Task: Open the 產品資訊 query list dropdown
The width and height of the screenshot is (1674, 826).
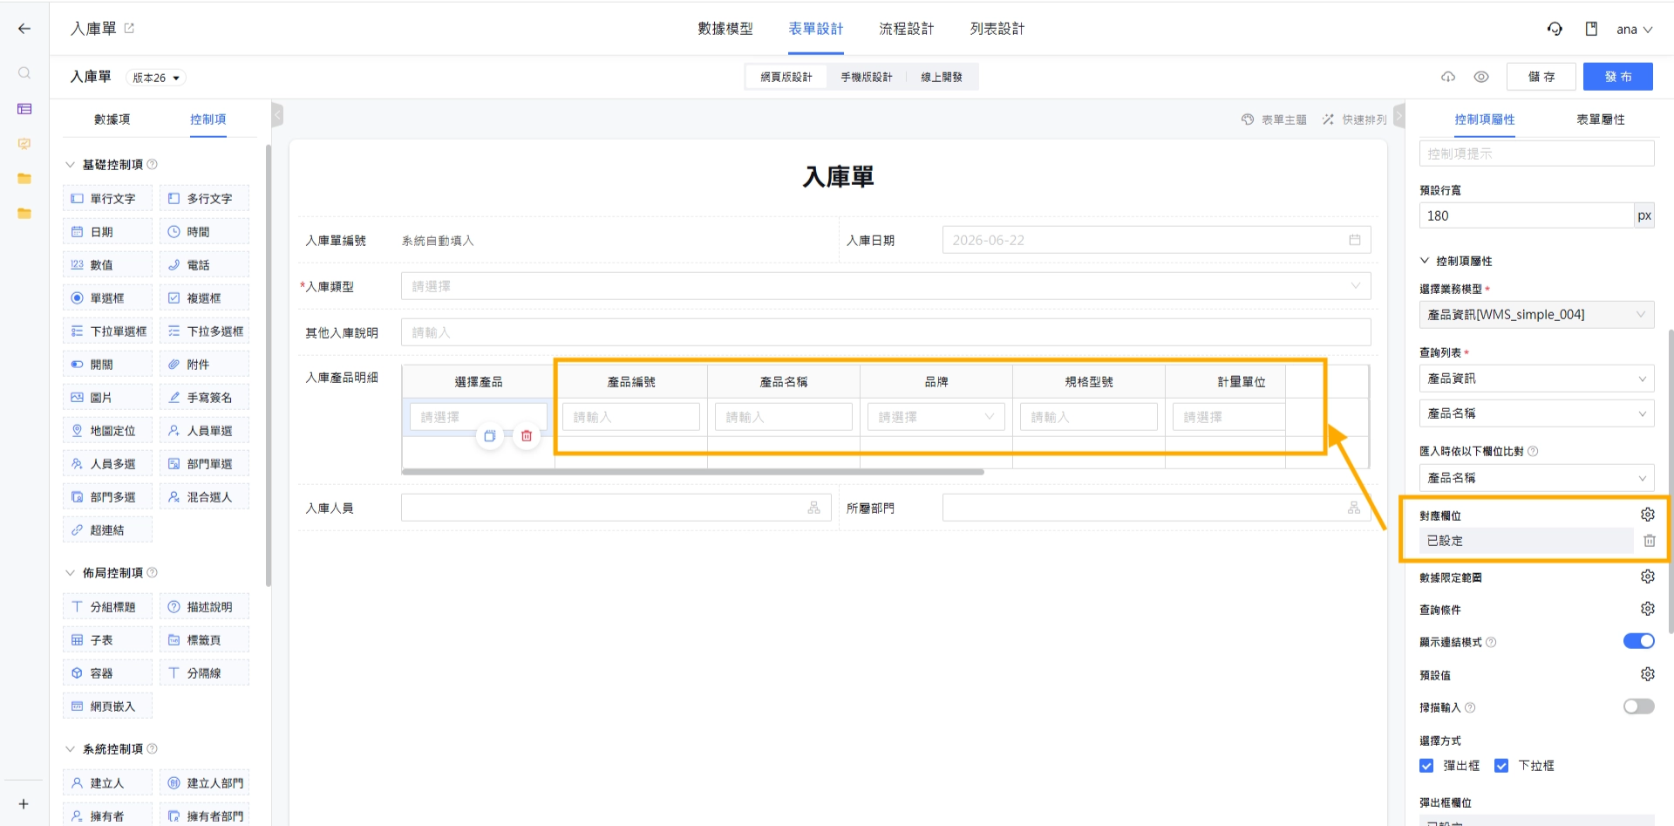Action: click(1536, 379)
